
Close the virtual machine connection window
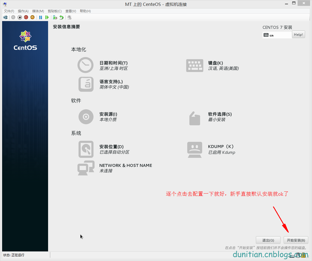(304, 3)
